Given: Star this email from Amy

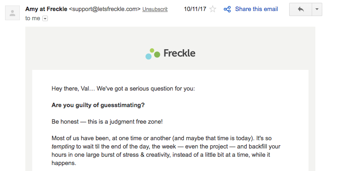Looking at the screenshot, I should (213, 9).
